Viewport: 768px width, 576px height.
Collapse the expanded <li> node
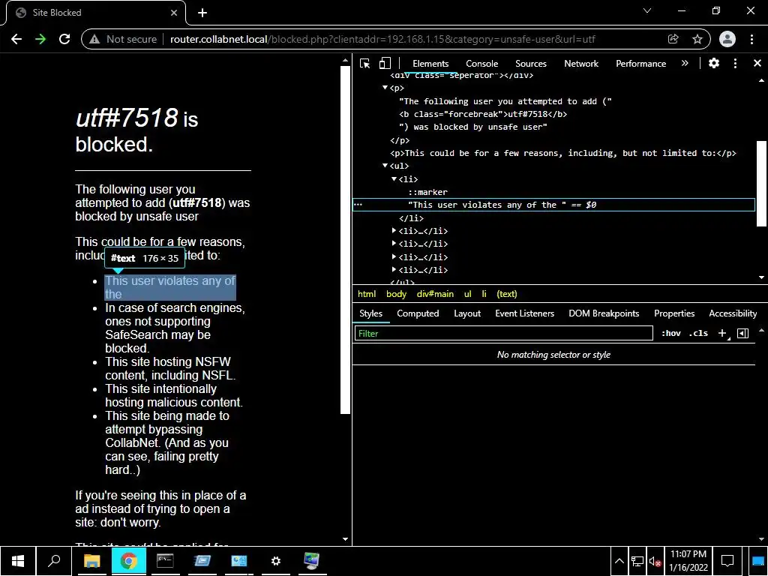coord(394,179)
